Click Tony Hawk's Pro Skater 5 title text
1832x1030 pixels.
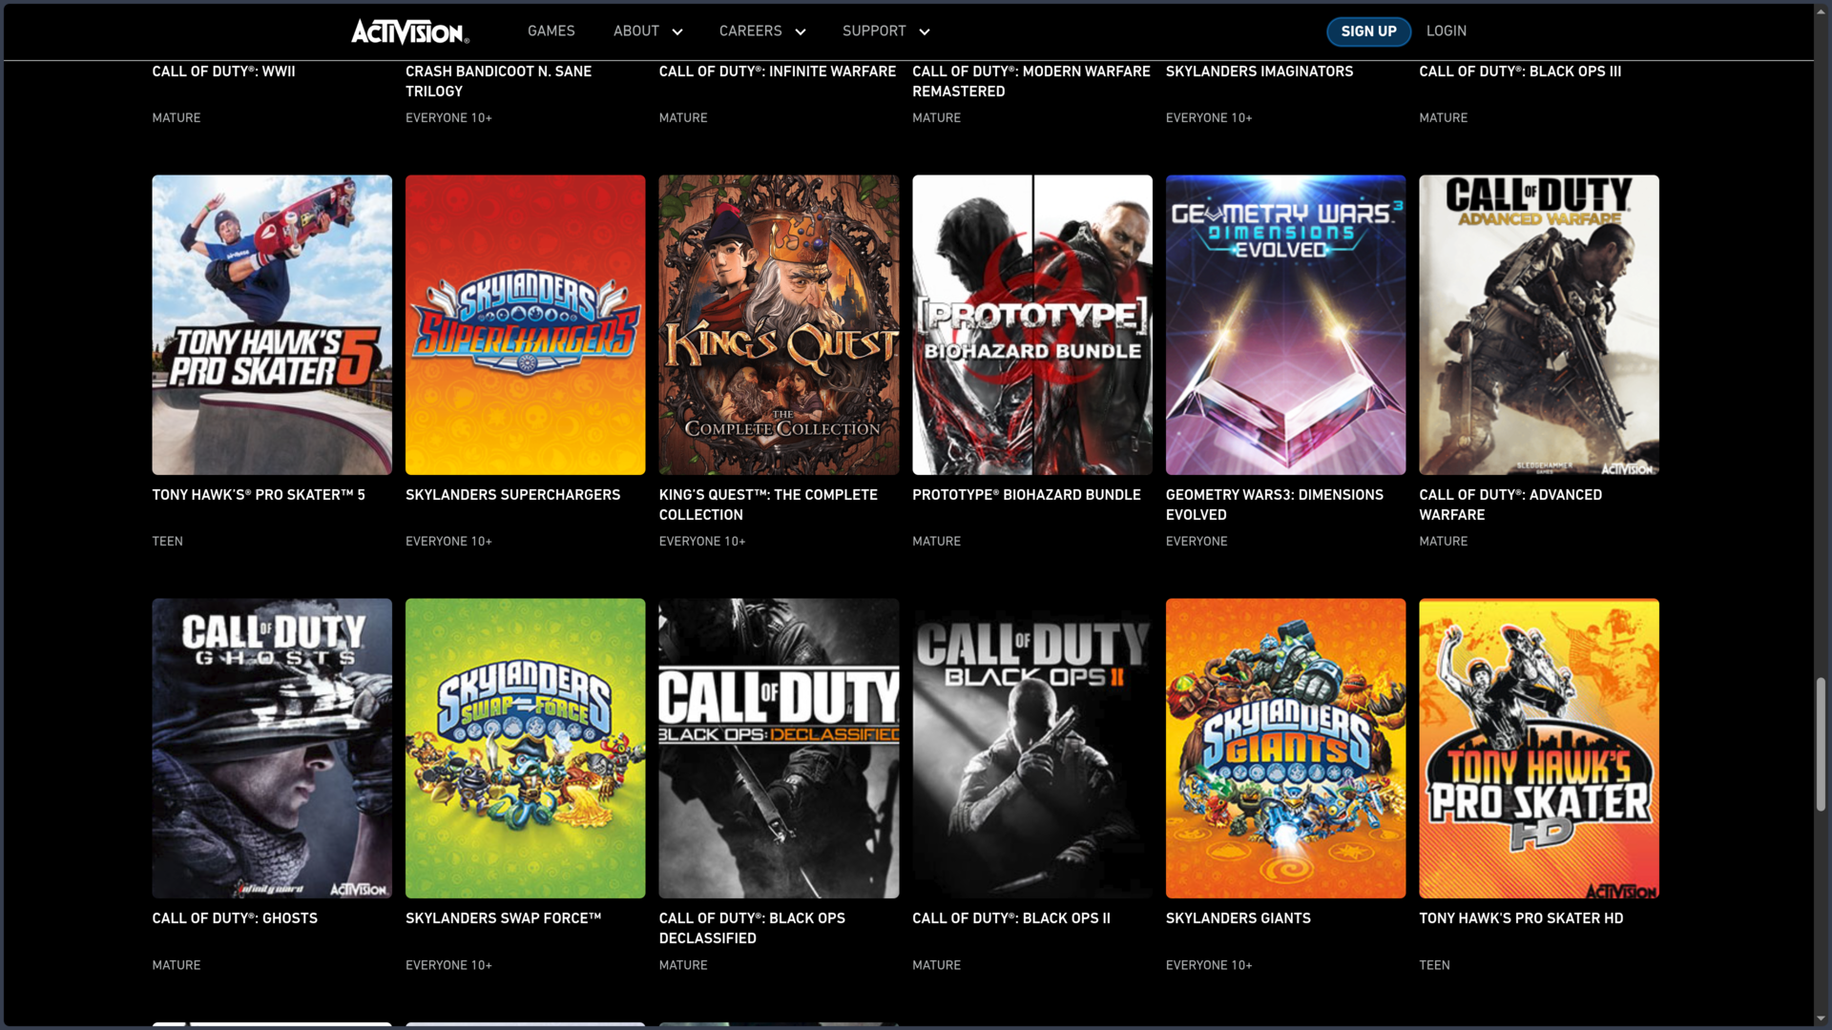[259, 495]
